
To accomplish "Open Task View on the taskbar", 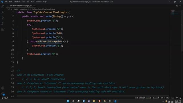I will tap(78, 101).
